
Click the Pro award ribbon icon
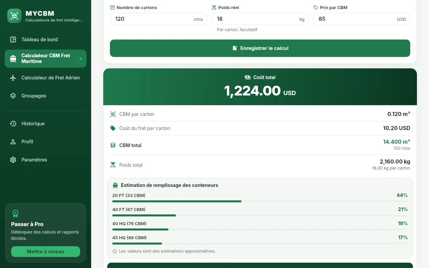coord(15,213)
